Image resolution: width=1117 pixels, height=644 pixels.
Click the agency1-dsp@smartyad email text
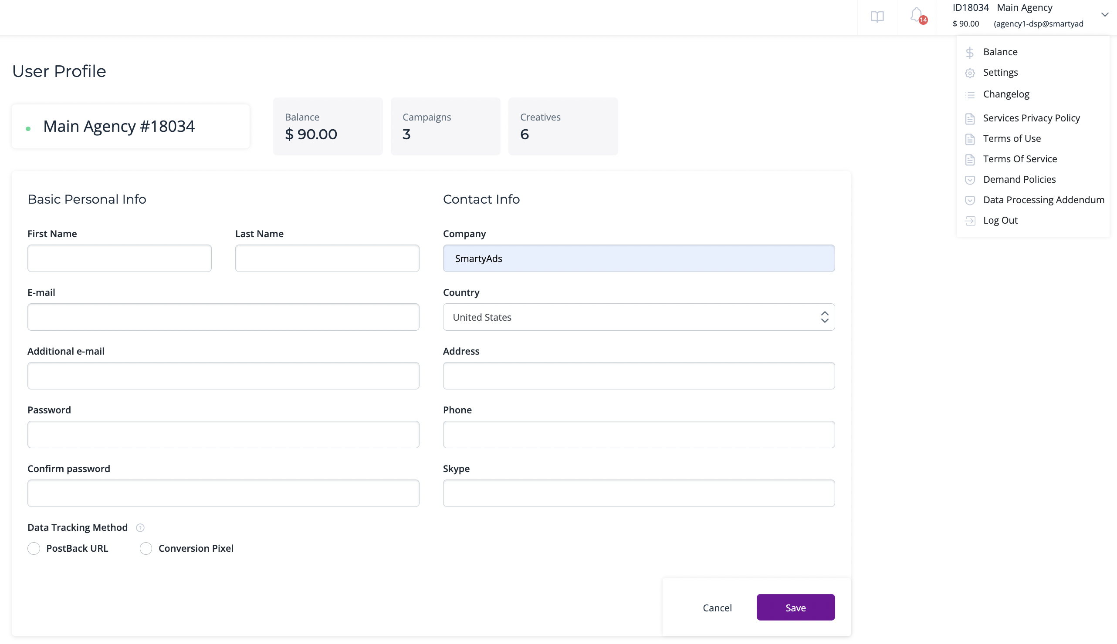[1038, 24]
